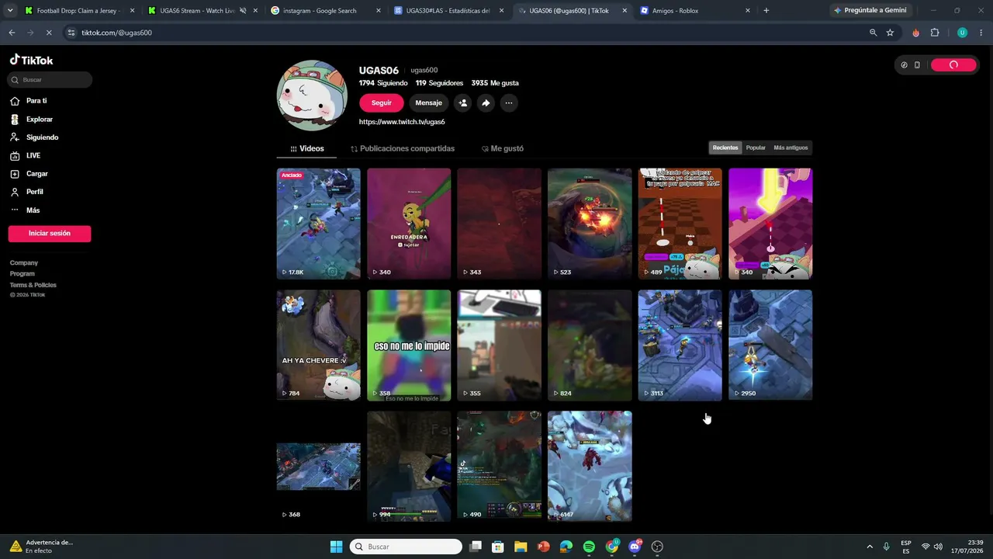
Task: Click the zoom magnifier in address bar
Action: pos(873,33)
